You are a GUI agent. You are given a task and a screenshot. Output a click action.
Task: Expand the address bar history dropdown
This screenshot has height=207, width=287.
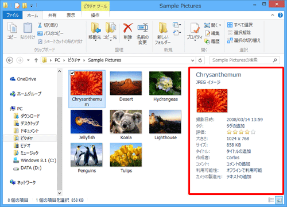(192, 60)
